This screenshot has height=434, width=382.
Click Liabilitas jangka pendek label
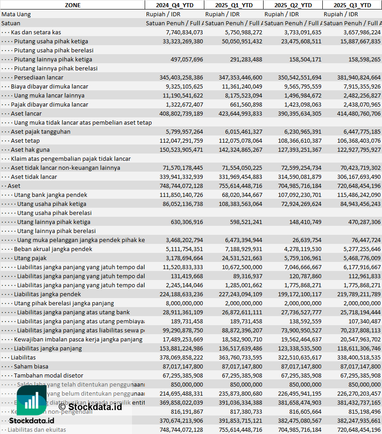(x=47, y=294)
